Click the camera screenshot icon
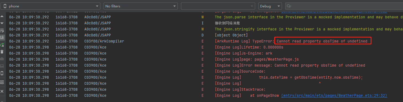 click(2, 59)
